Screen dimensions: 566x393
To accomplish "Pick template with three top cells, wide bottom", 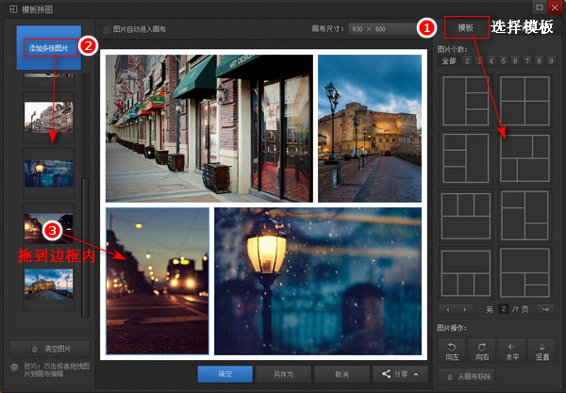I will 466,216.
